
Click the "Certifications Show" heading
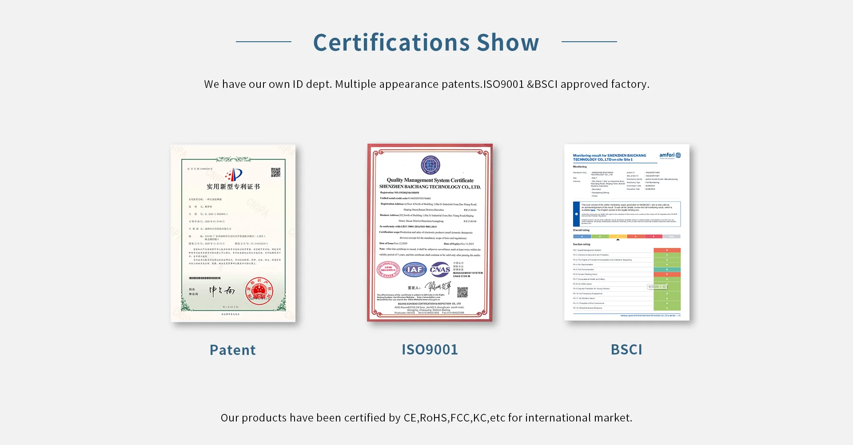tap(426, 43)
